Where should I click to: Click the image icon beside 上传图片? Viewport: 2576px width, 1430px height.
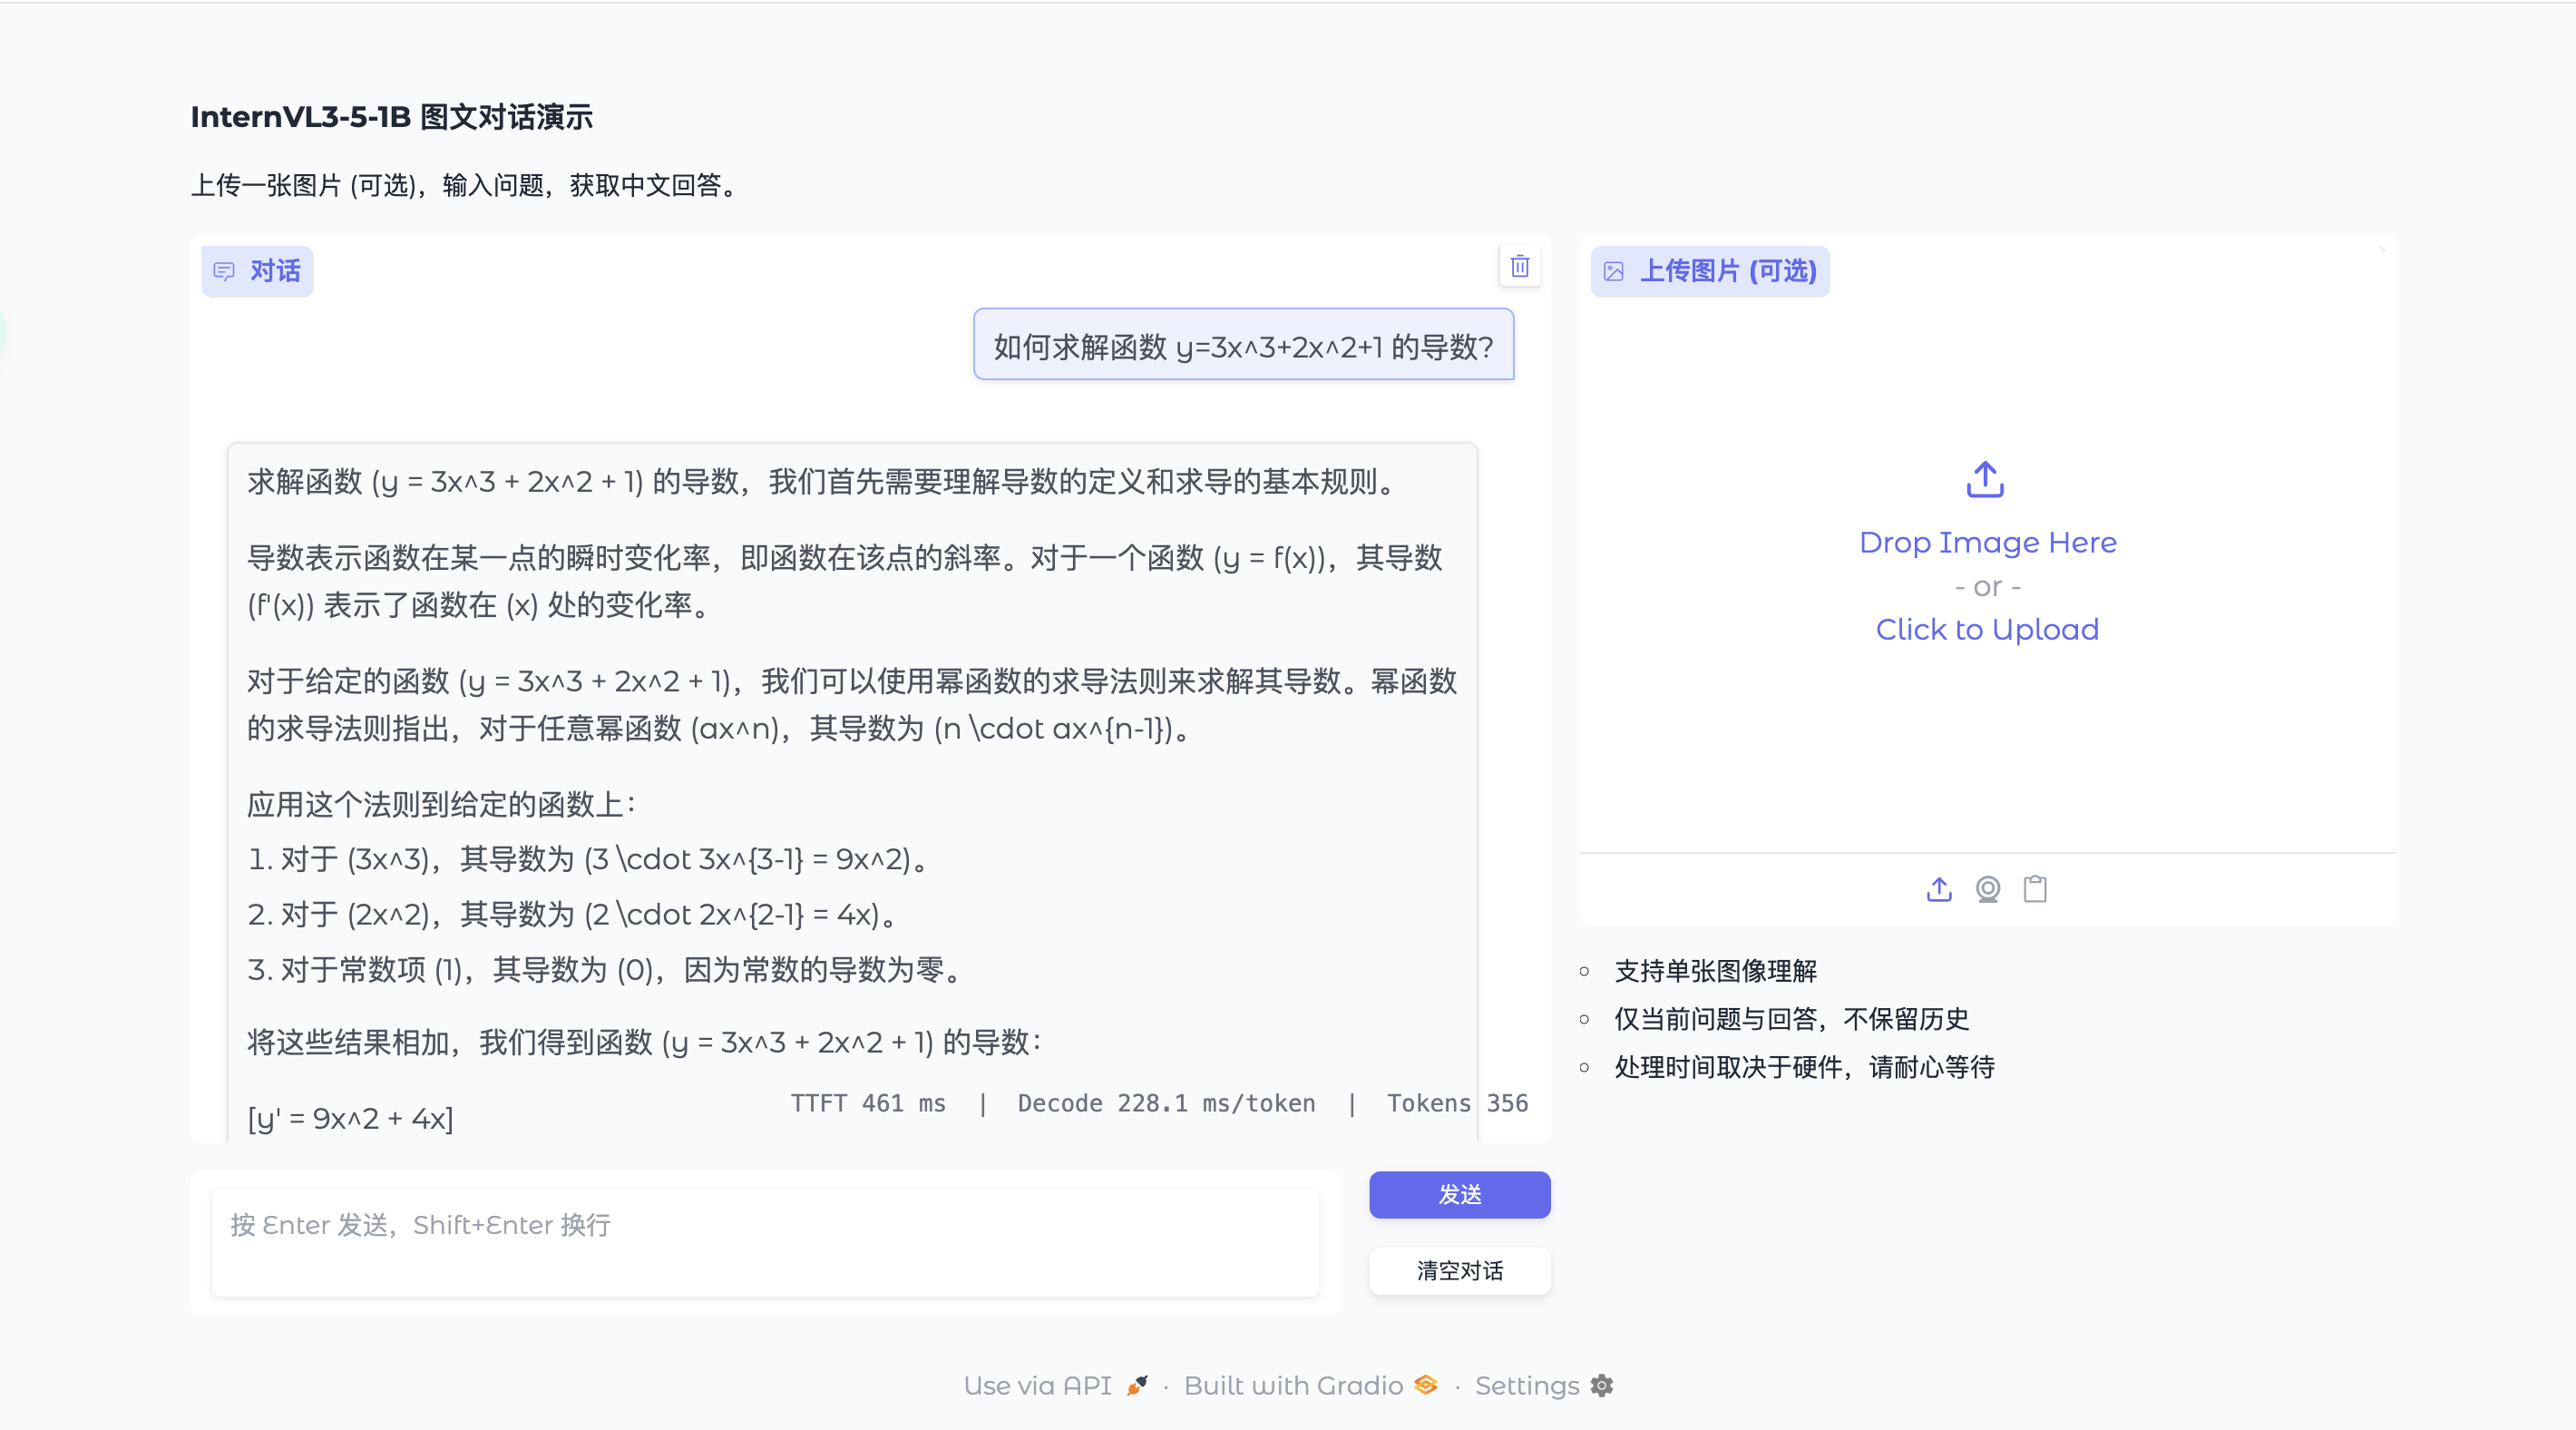tap(1613, 271)
